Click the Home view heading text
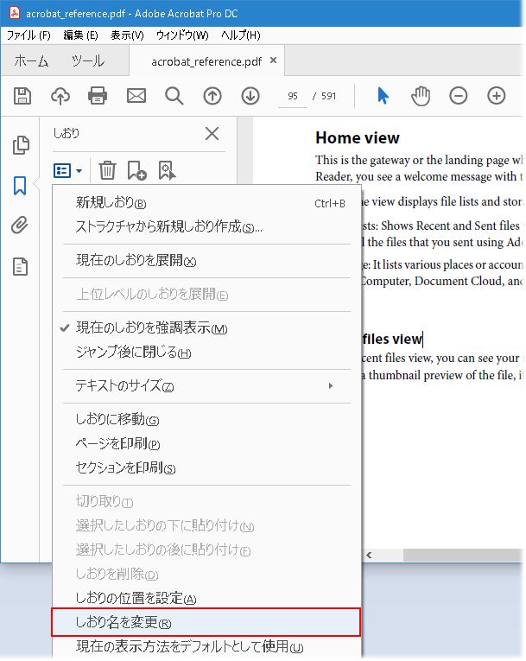The height and width of the screenshot is (661, 526). [x=358, y=138]
